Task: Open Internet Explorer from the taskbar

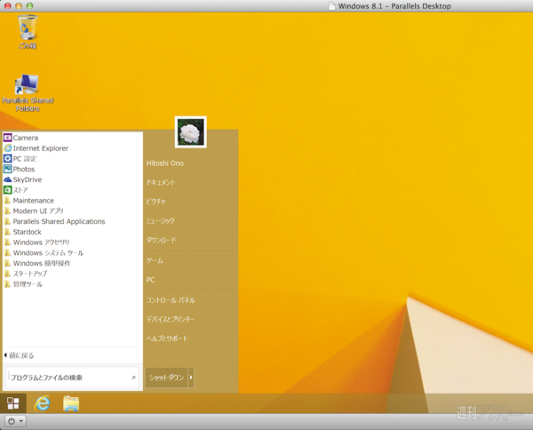Action: (42, 403)
